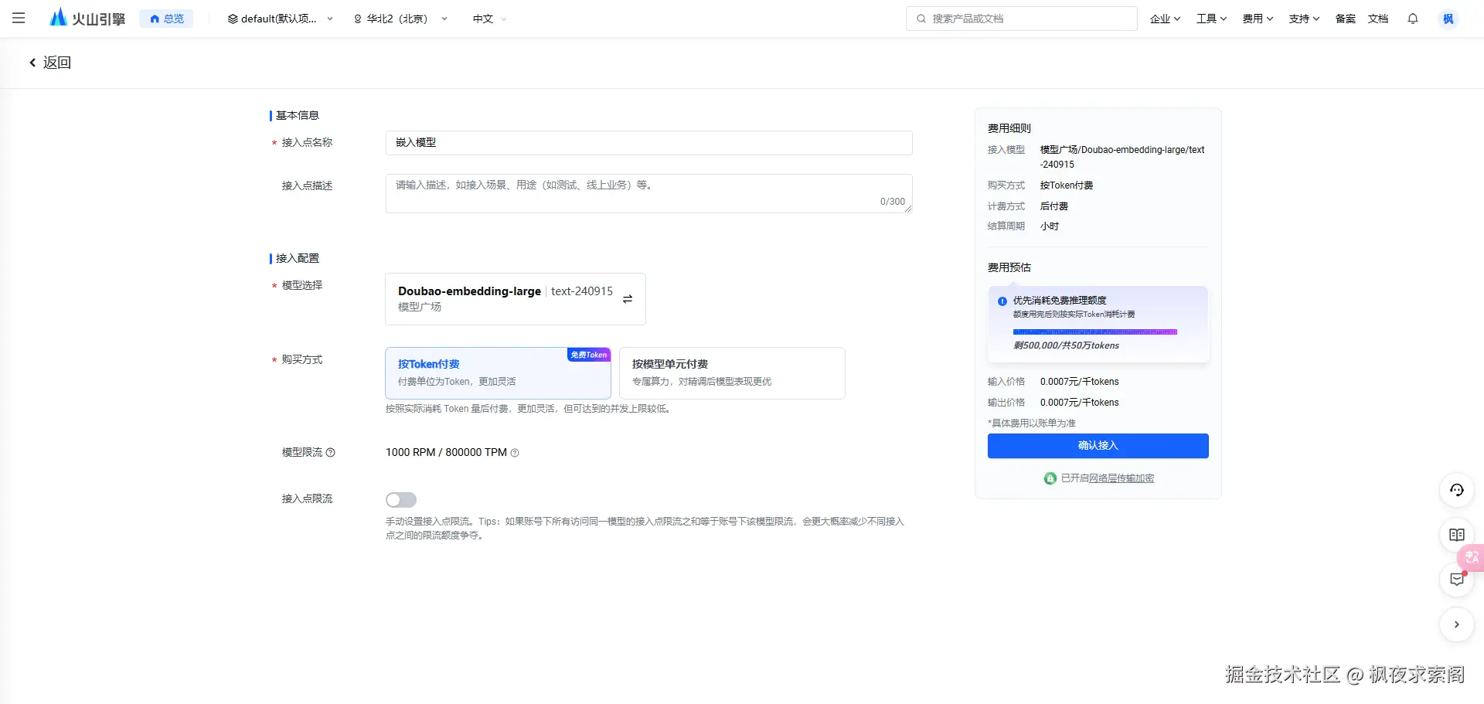Click the 后付费 billing value
This screenshot has width=1484, height=704.
click(1054, 206)
